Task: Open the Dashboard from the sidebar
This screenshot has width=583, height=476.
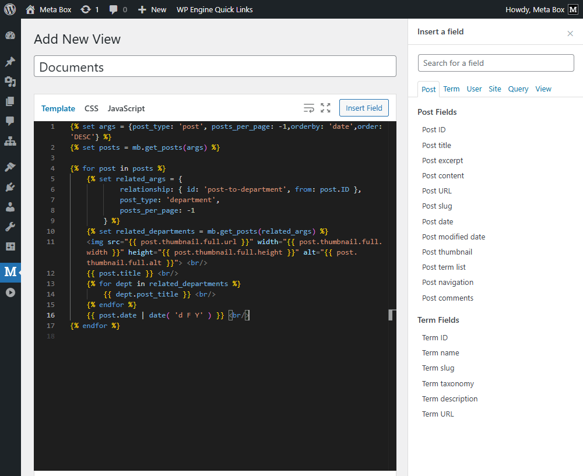Action: [10, 36]
